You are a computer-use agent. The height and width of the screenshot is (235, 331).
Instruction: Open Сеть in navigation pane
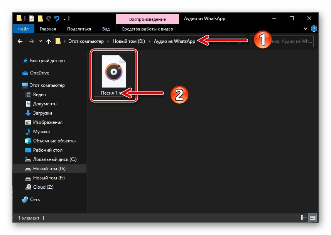click(35, 199)
